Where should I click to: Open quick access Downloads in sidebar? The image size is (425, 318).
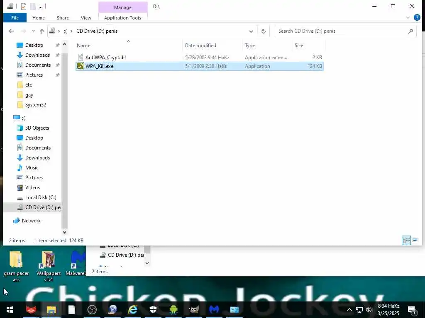[x=37, y=55]
